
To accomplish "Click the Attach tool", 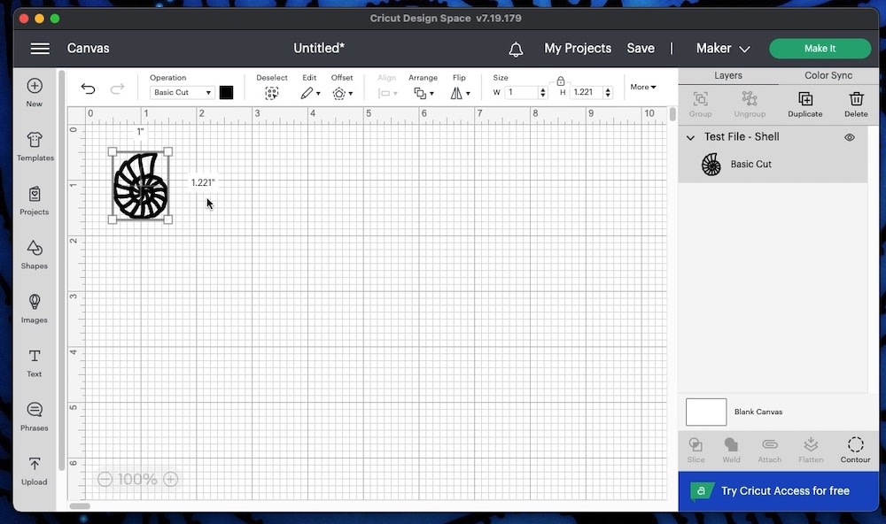I will (x=770, y=450).
